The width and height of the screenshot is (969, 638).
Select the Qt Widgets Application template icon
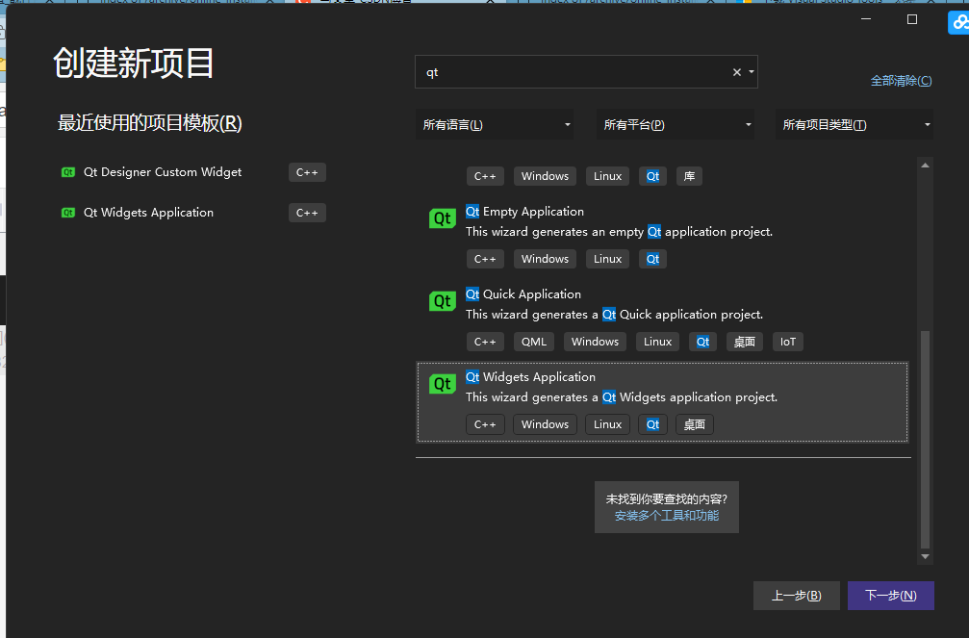point(442,383)
